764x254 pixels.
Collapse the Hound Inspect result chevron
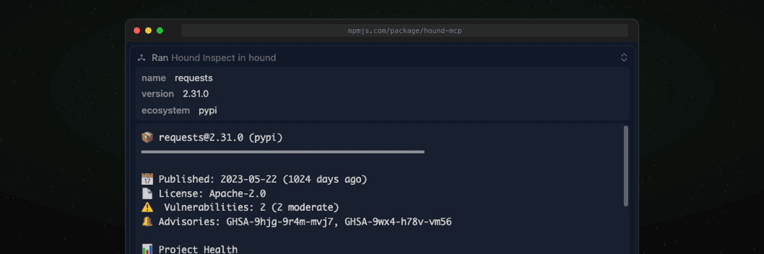[x=624, y=58]
